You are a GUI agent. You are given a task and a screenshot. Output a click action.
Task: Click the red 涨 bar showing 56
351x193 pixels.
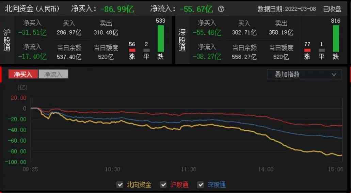[x=132, y=50]
